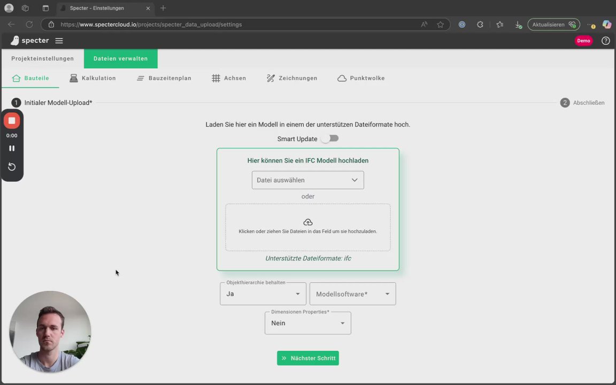Click the presenter webcam bubble
This screenshot has width=616, height=385.
tap(50, 332)
